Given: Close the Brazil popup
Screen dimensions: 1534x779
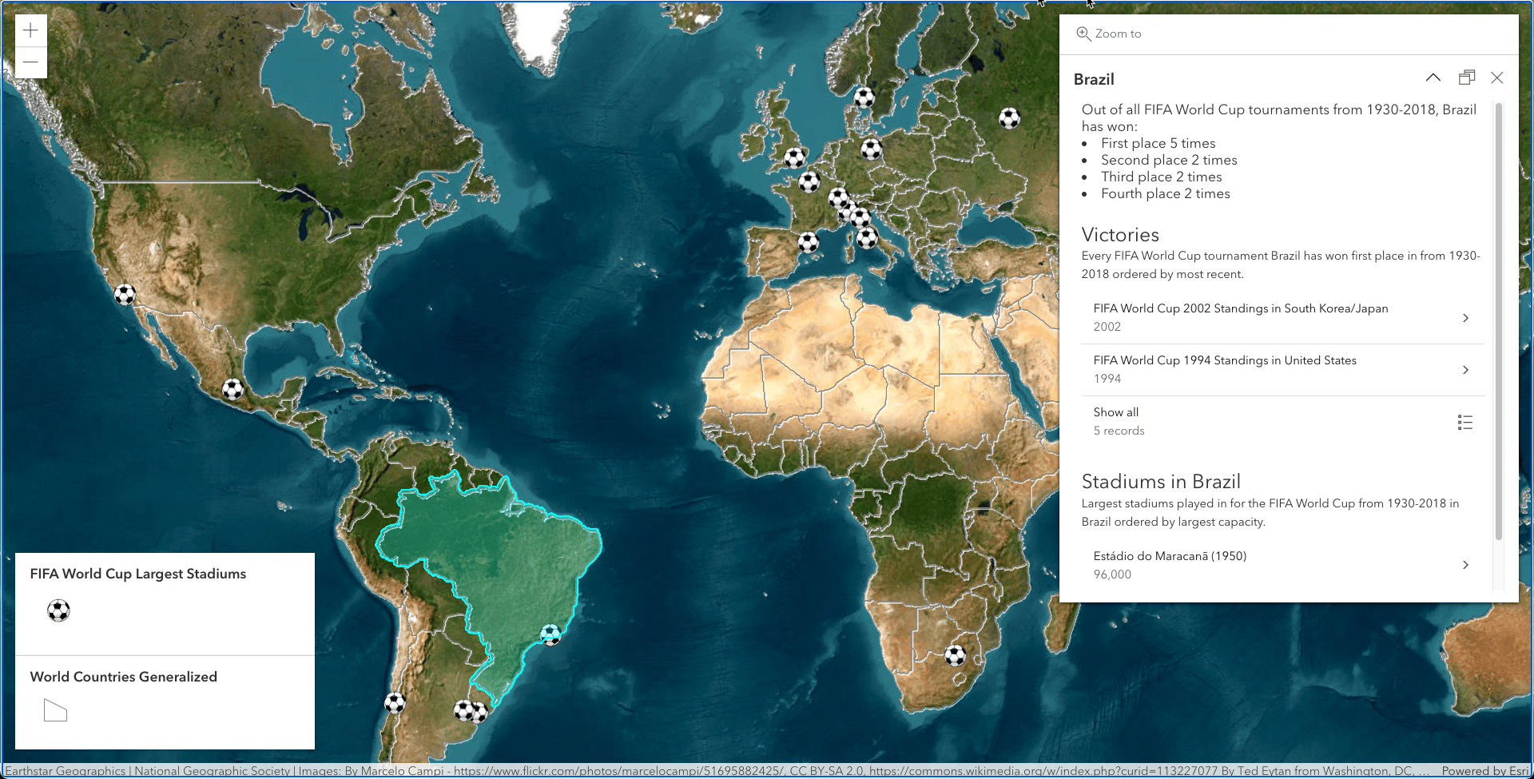Looking at the screenshot, I should pyautogui.click(x=1497, y=78).
